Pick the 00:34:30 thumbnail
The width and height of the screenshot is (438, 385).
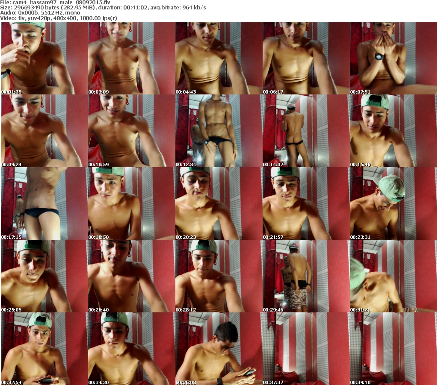pos(132,349)
